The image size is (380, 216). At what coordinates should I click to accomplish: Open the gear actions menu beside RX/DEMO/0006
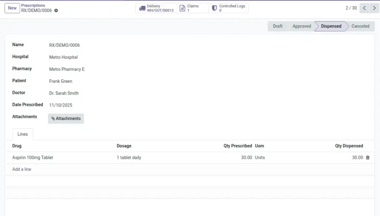point(56,10)
